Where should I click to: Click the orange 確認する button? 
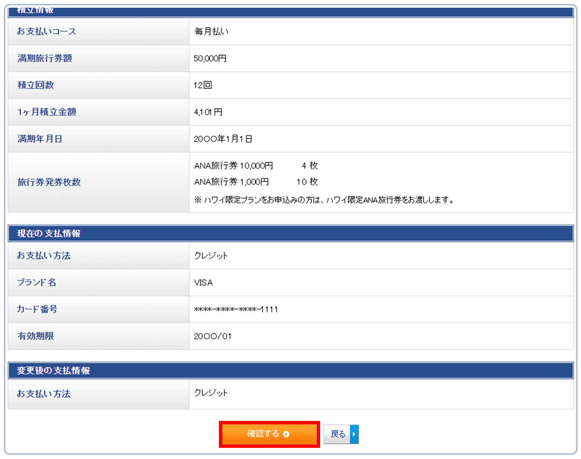[x=269, y=434]
